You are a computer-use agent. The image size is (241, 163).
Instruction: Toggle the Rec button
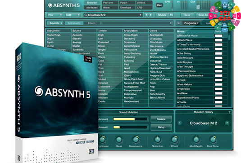pyautogui.click(x=159, y=5)
